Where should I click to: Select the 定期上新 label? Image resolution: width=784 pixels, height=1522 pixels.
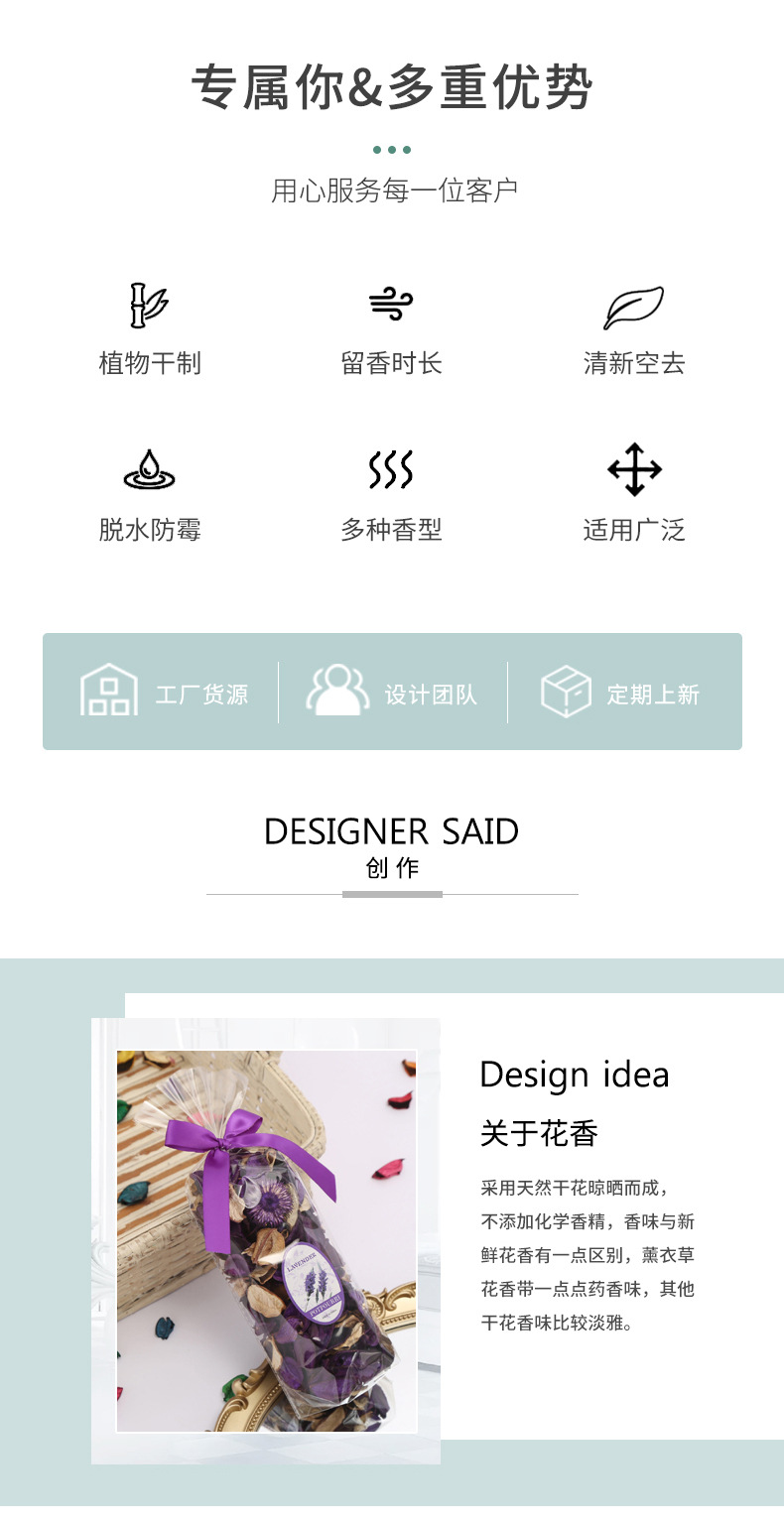[653, 695]
